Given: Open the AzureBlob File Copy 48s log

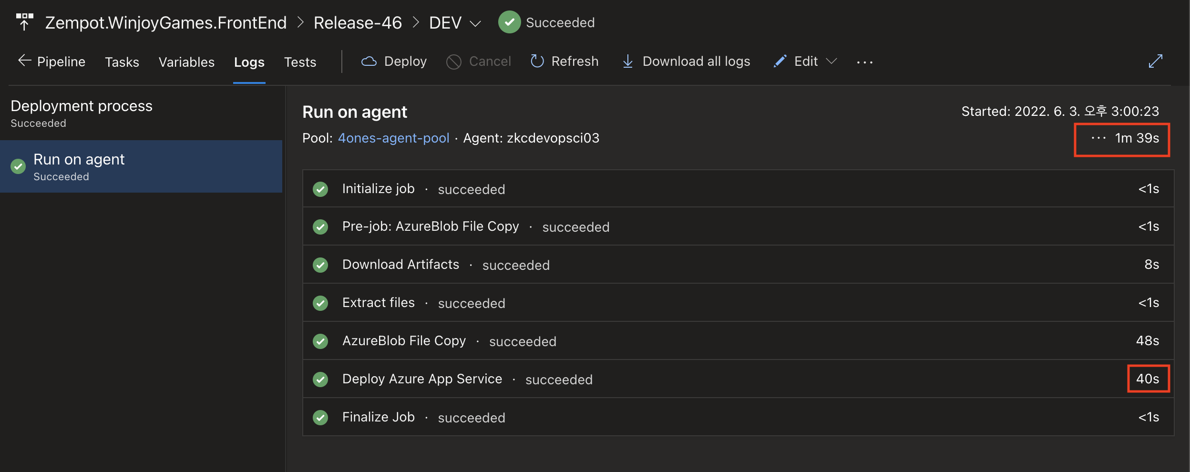Looking at the screenshot, I should pyautogui.click(x=738, y=341).
